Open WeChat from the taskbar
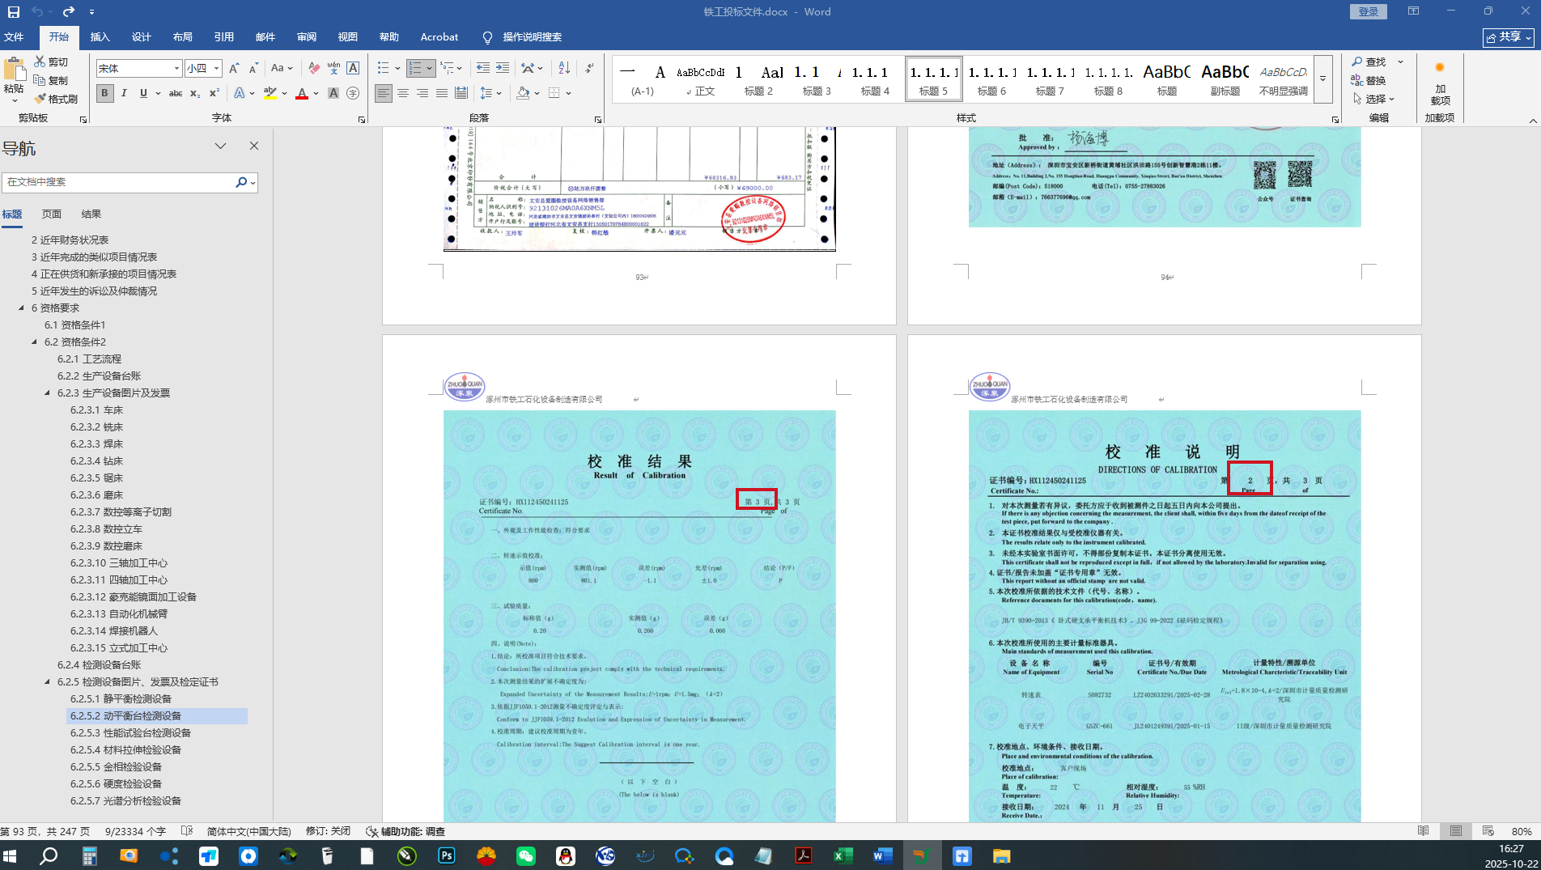 [526, 855]
